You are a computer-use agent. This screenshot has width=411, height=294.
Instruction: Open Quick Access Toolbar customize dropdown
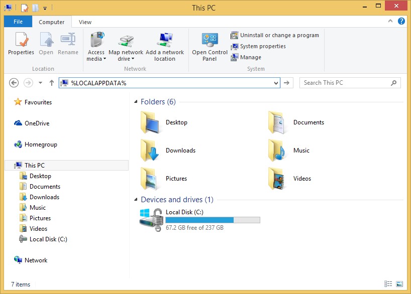point(45,8)
